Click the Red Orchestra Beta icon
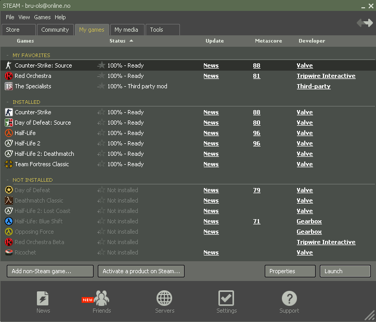The height and width of the screenshot is (322, 376). (x=9, y=242)
